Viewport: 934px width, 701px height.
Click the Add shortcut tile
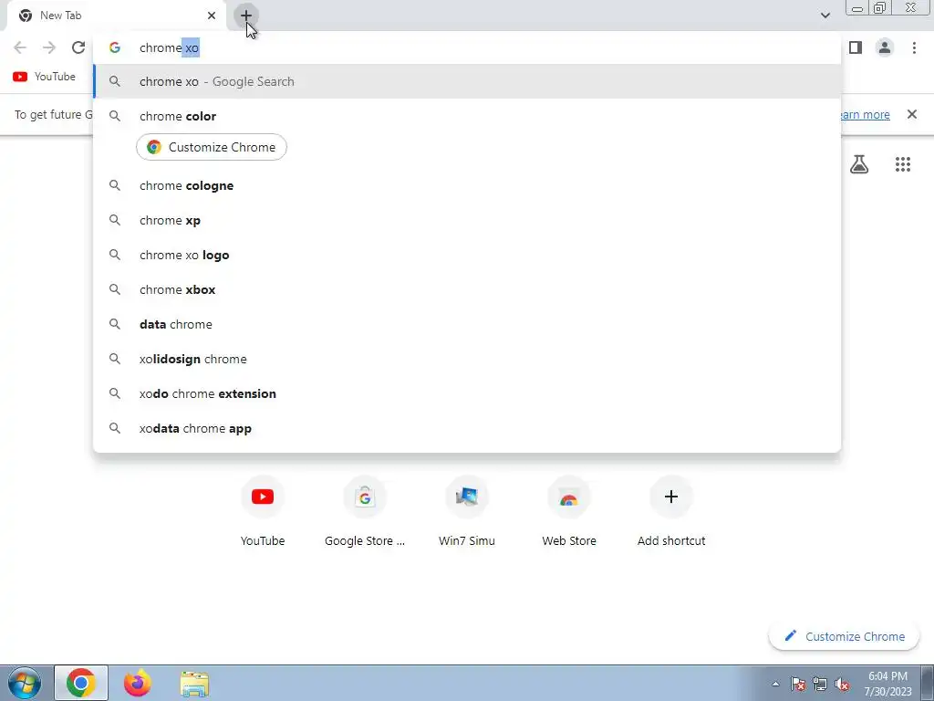pos(671,513)
